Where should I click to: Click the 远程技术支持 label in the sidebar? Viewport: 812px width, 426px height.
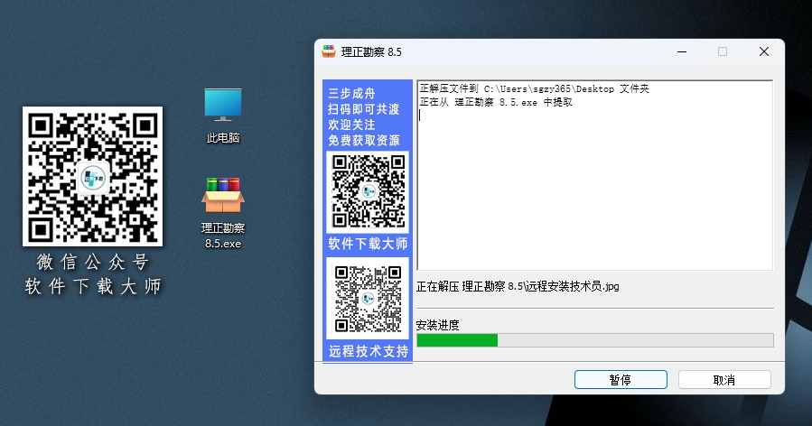[369, 351]
